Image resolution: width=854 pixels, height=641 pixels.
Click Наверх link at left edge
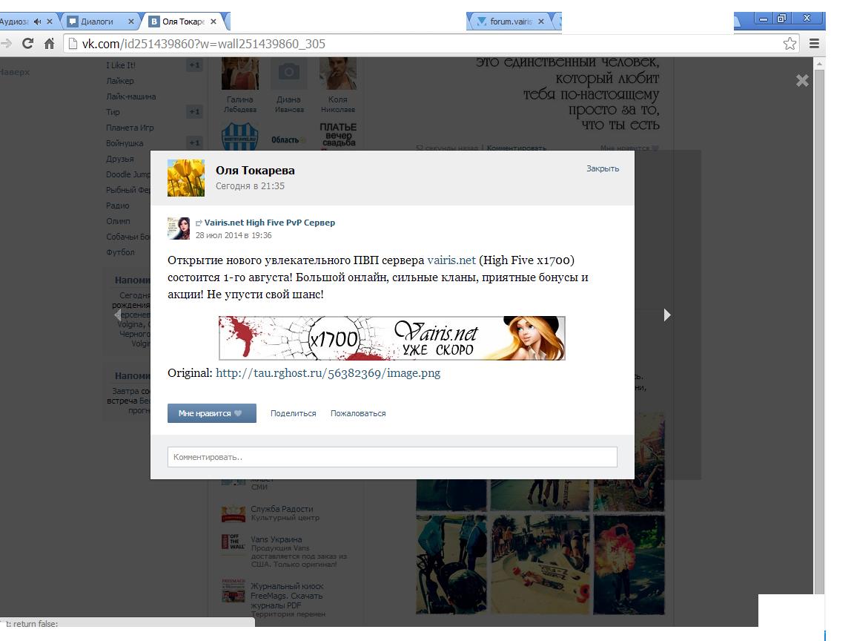[x=14, y=72]
